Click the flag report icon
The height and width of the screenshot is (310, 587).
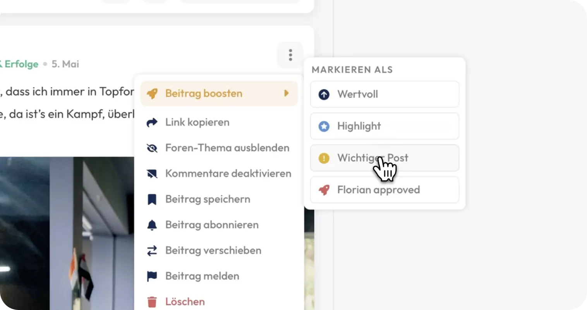pos(152,276)
